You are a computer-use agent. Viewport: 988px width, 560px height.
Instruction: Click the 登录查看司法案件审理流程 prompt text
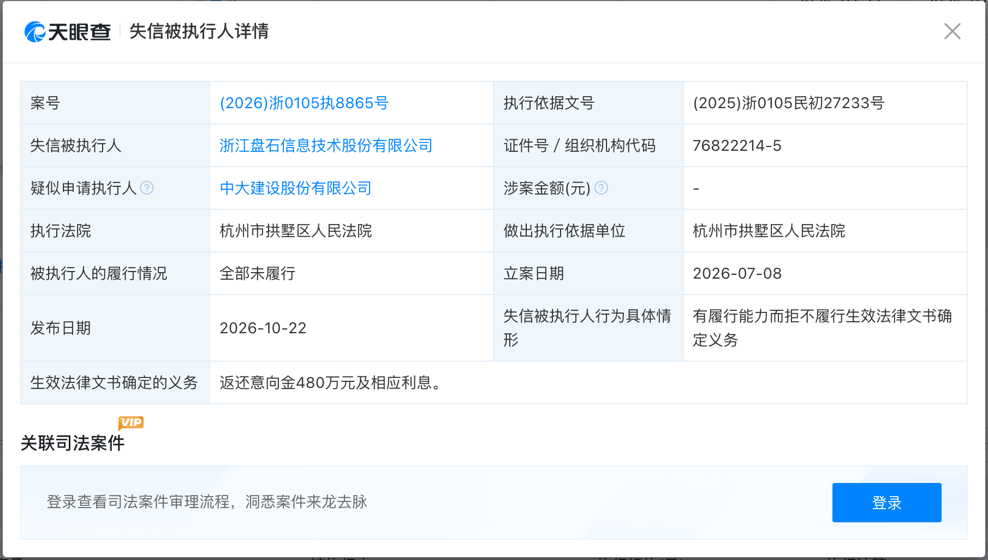click(x=207, y=502)
